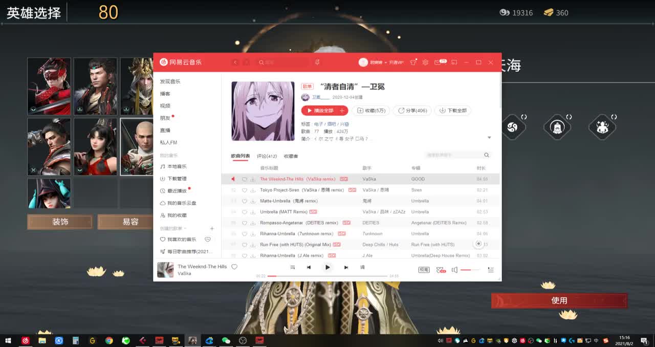This screenshot has height=347, width=655.
Task: Click the microphone icon in the search bar
Action: coord(316,62)
